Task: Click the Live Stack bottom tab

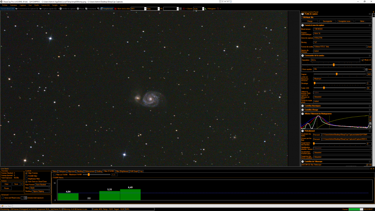Action: pos(6,206)
